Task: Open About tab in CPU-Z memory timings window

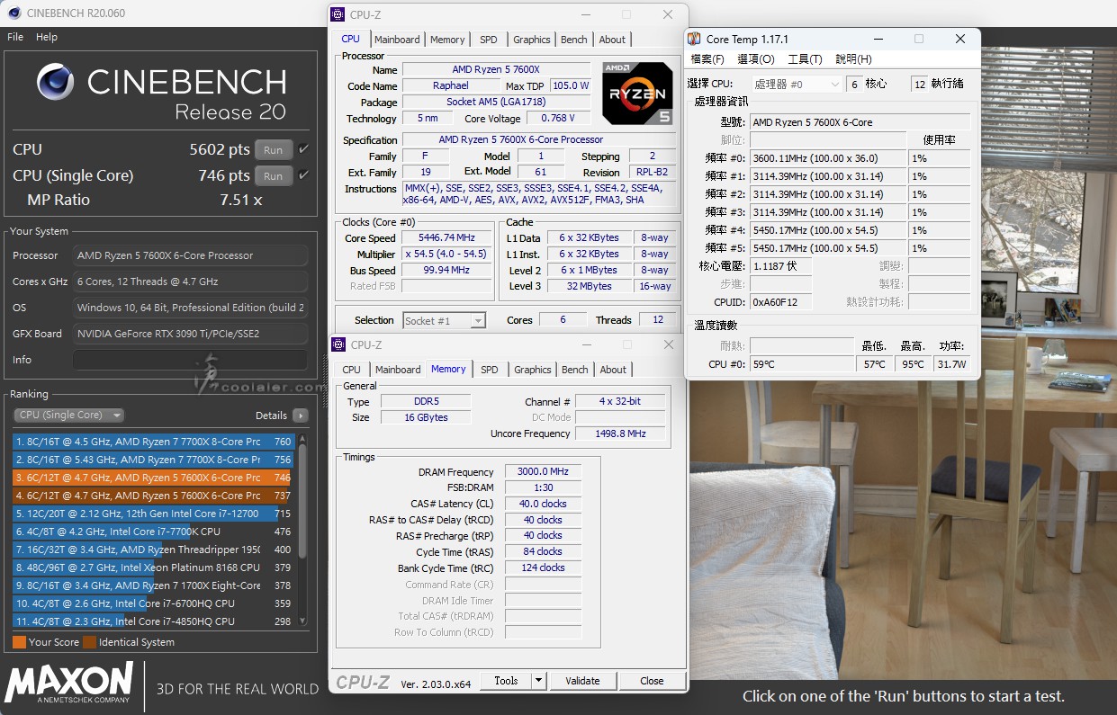Action: point(613,370)
